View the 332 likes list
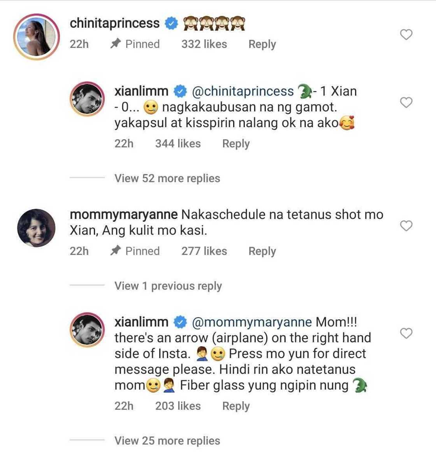Image resolution: width=436 pixels, height=467 pixels. 204,44
